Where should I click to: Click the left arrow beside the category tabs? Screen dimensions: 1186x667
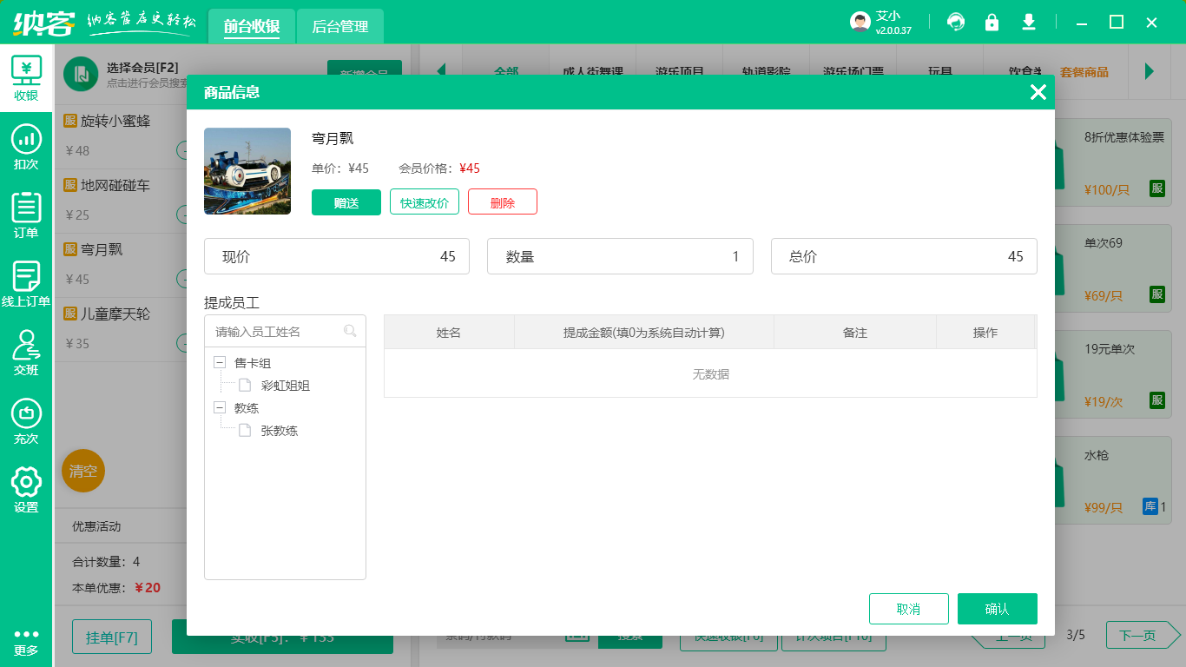443,71
